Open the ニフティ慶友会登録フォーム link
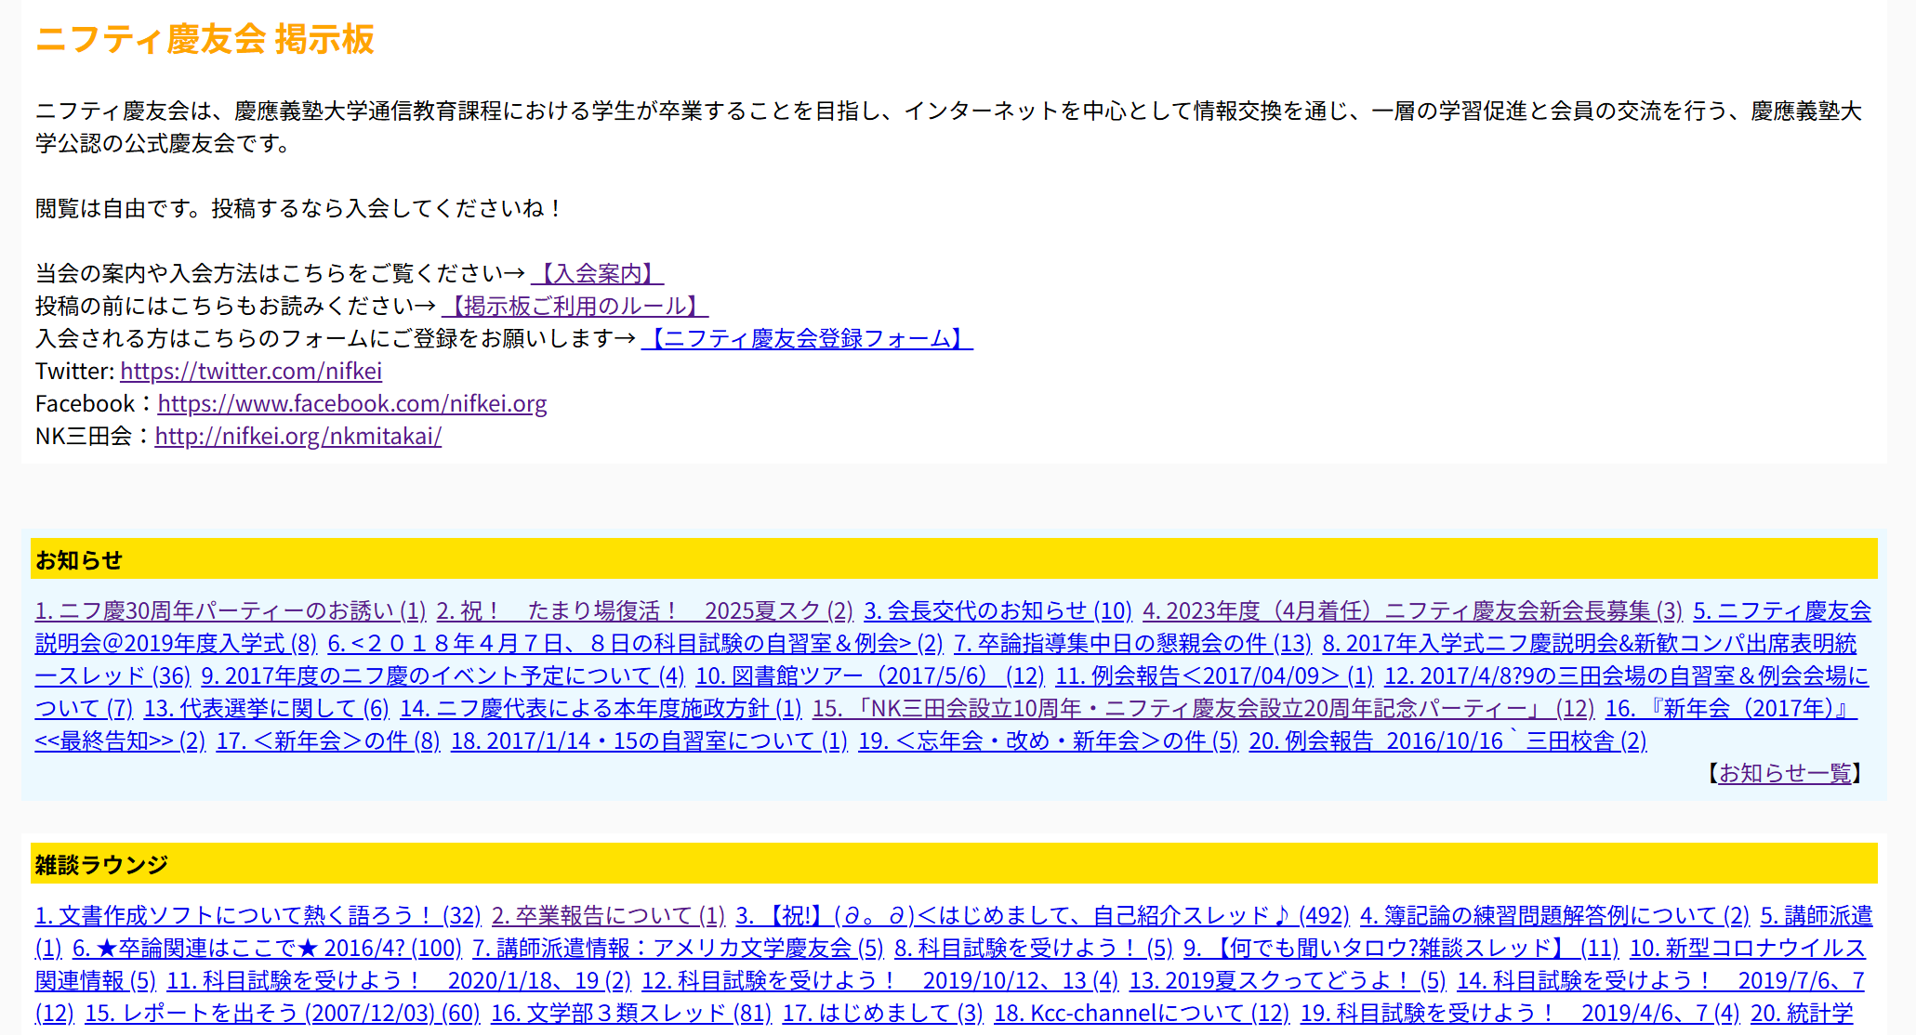Screen dimensions: 1916x1035 (806, 338)
